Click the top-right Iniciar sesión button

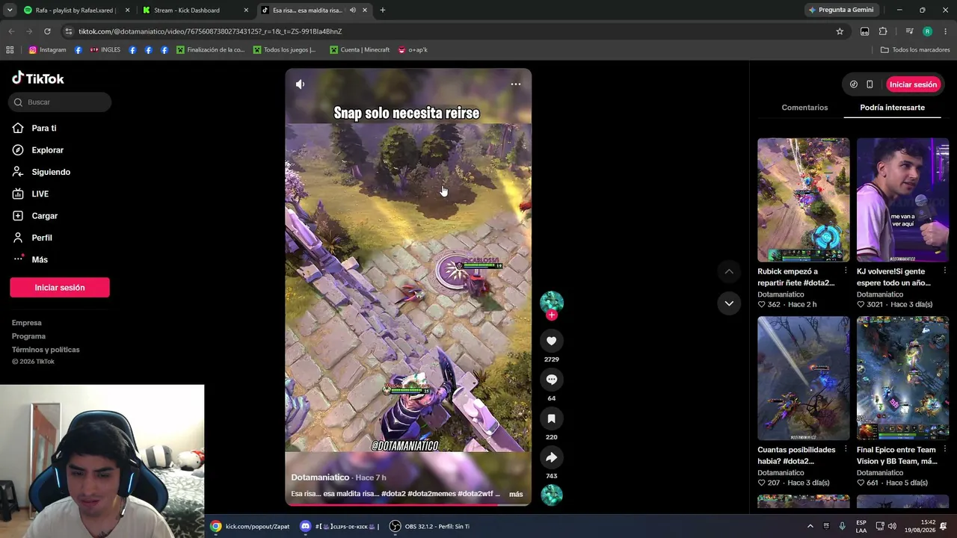(x=913, y=84)
